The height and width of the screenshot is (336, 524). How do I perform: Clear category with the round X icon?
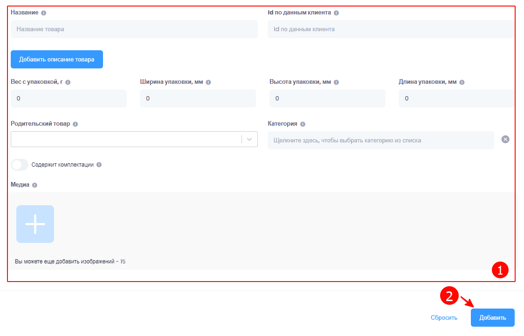point(505,140)
